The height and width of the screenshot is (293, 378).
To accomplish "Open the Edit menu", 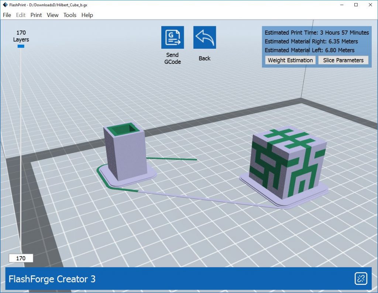I will 21,15.
